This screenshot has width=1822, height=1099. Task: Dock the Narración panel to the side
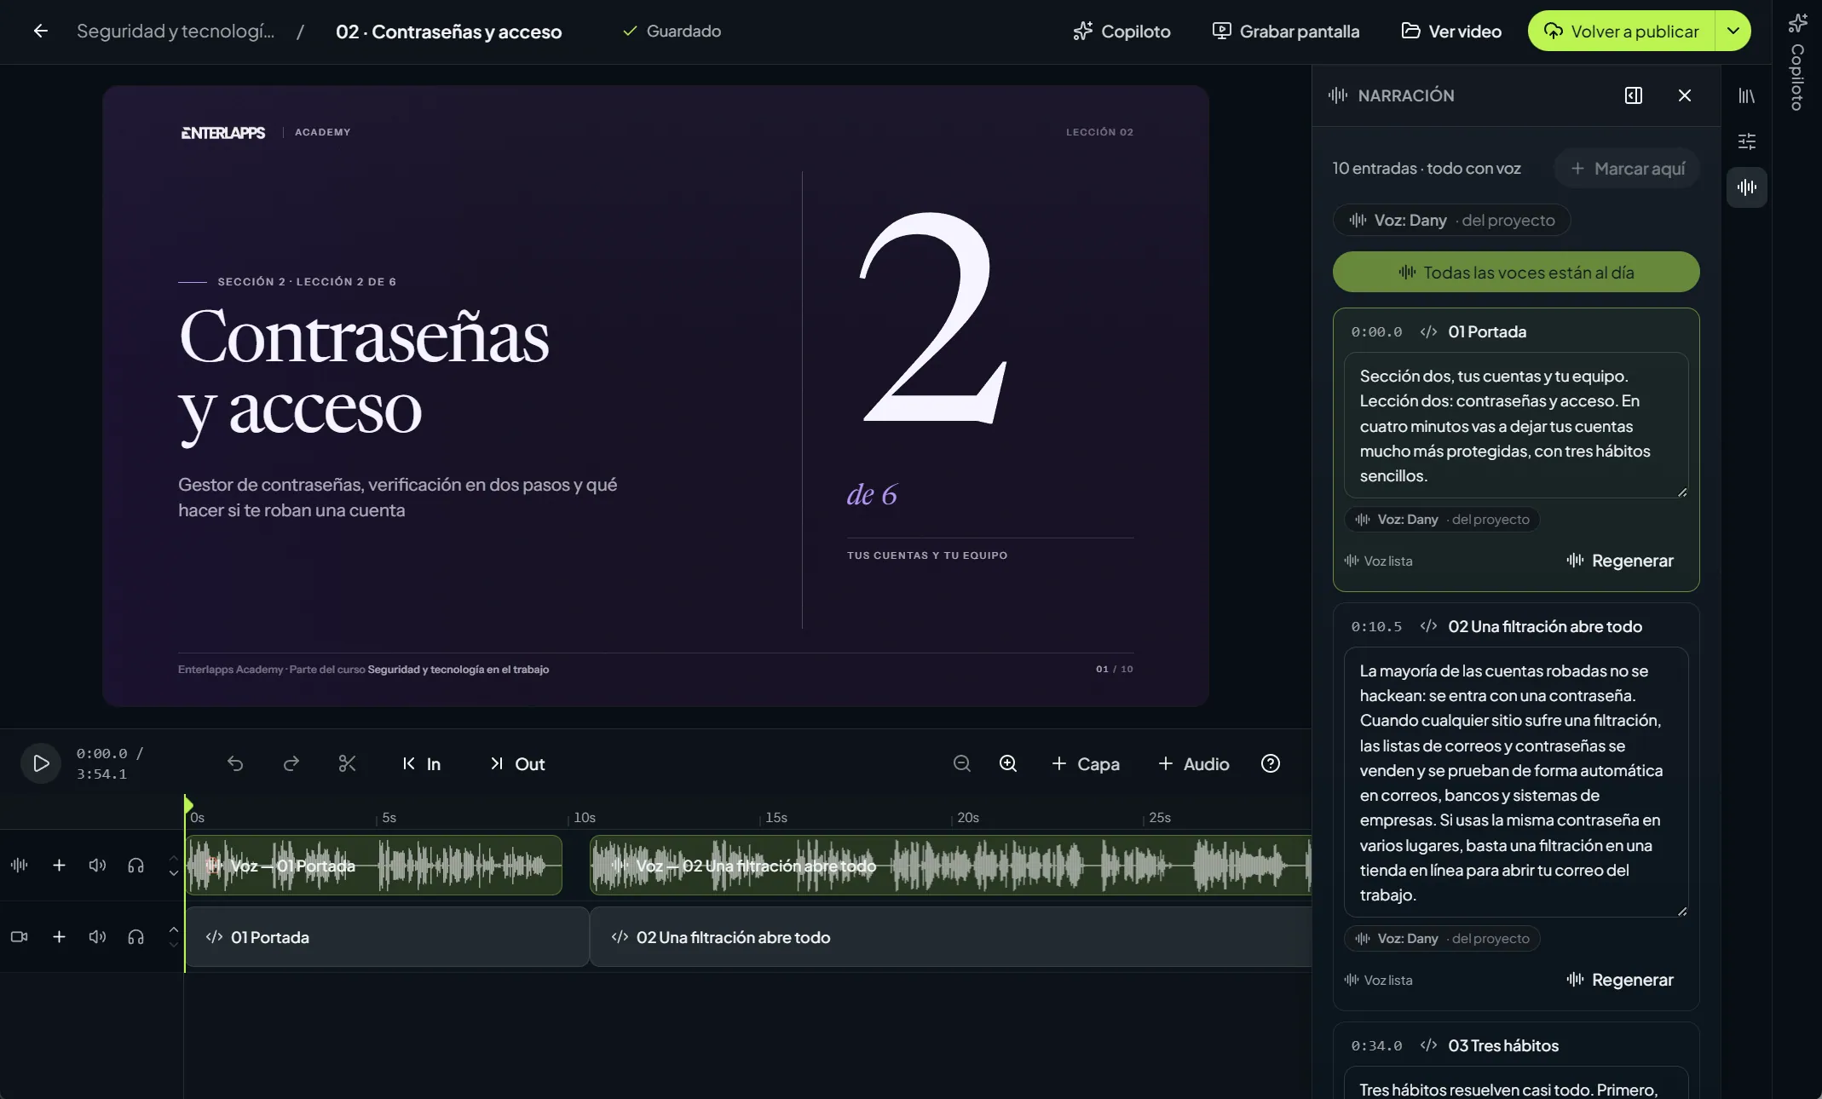1634,95
